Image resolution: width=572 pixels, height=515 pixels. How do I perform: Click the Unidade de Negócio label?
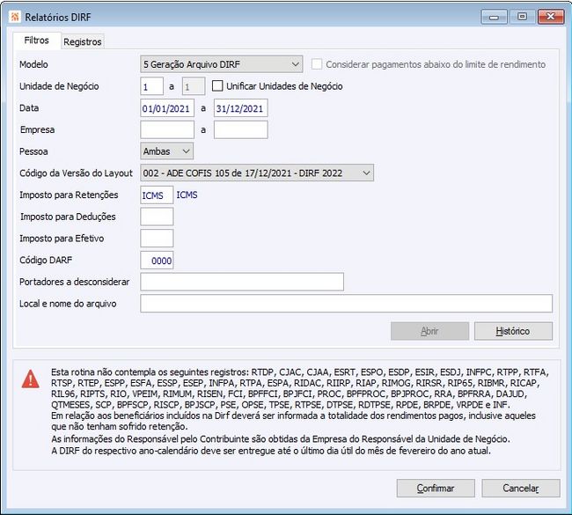coord(59,86)
